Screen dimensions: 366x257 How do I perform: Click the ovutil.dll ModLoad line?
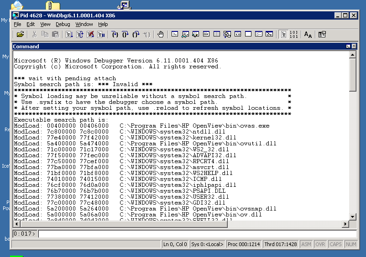coord(145,144)
